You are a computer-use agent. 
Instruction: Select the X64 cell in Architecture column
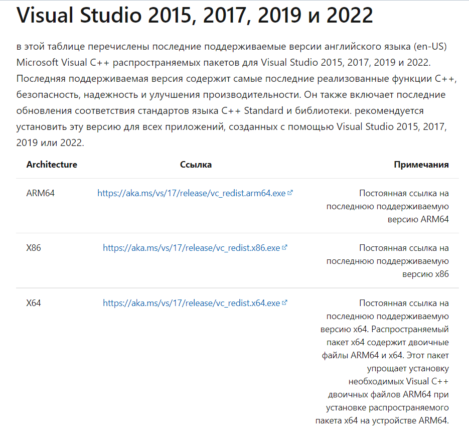pos(34,303)
